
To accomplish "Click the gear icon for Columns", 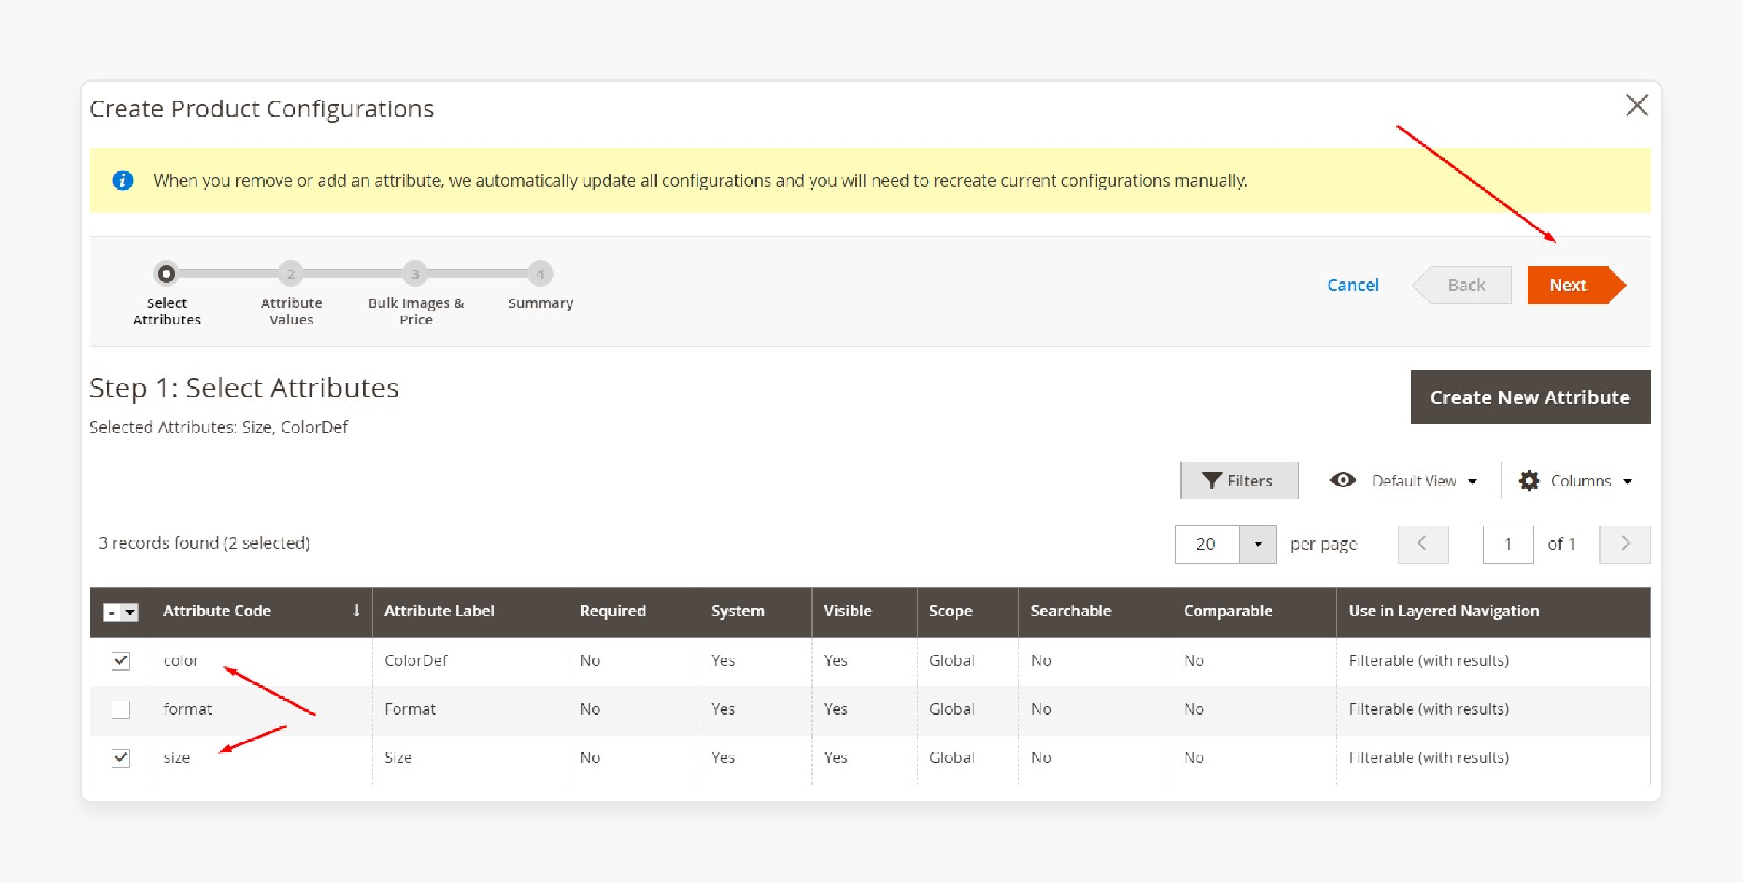I will 1528,481.
